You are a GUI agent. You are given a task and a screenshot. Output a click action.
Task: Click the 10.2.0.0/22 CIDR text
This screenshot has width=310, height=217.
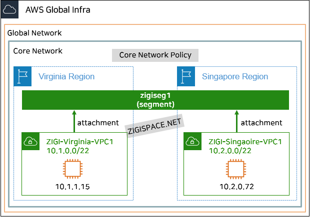pos(230,151)
